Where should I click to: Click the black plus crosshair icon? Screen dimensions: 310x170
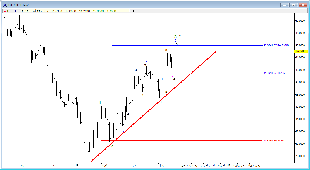click(134, 11)
